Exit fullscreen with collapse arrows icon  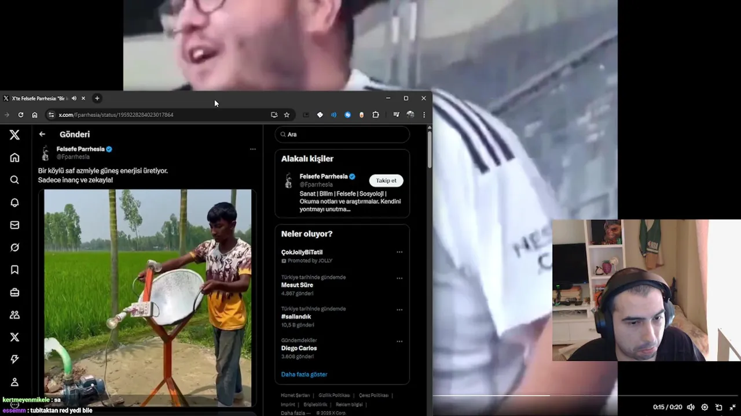(732, 407)
